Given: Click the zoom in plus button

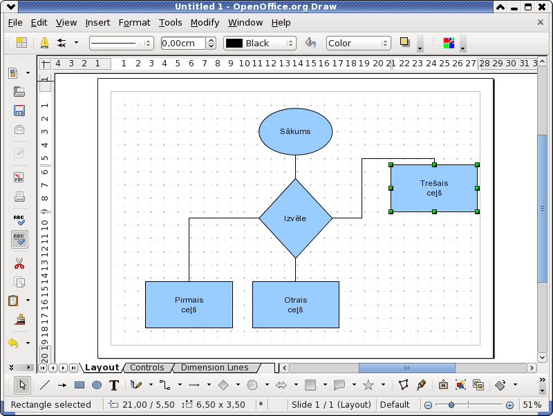Looking at the screenshot, I should click(x=509, y=405).
